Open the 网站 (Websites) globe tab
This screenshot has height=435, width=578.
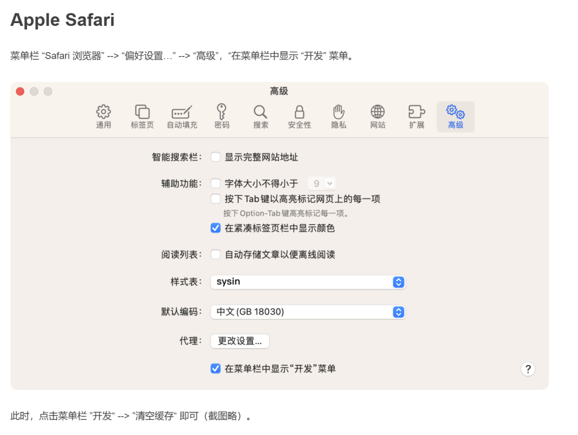(x=378, y=116)
